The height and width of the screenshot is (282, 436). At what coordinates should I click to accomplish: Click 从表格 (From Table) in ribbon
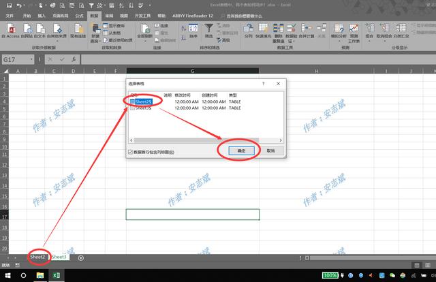112,33
